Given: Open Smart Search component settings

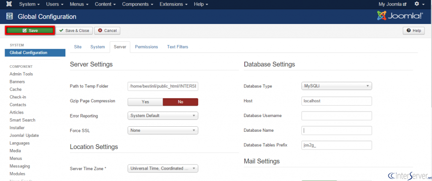Looking at the screenshot, I should coord(22,120).
